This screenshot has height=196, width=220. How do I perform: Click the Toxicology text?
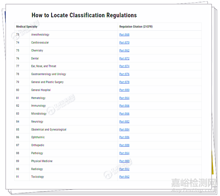point(38,177)
